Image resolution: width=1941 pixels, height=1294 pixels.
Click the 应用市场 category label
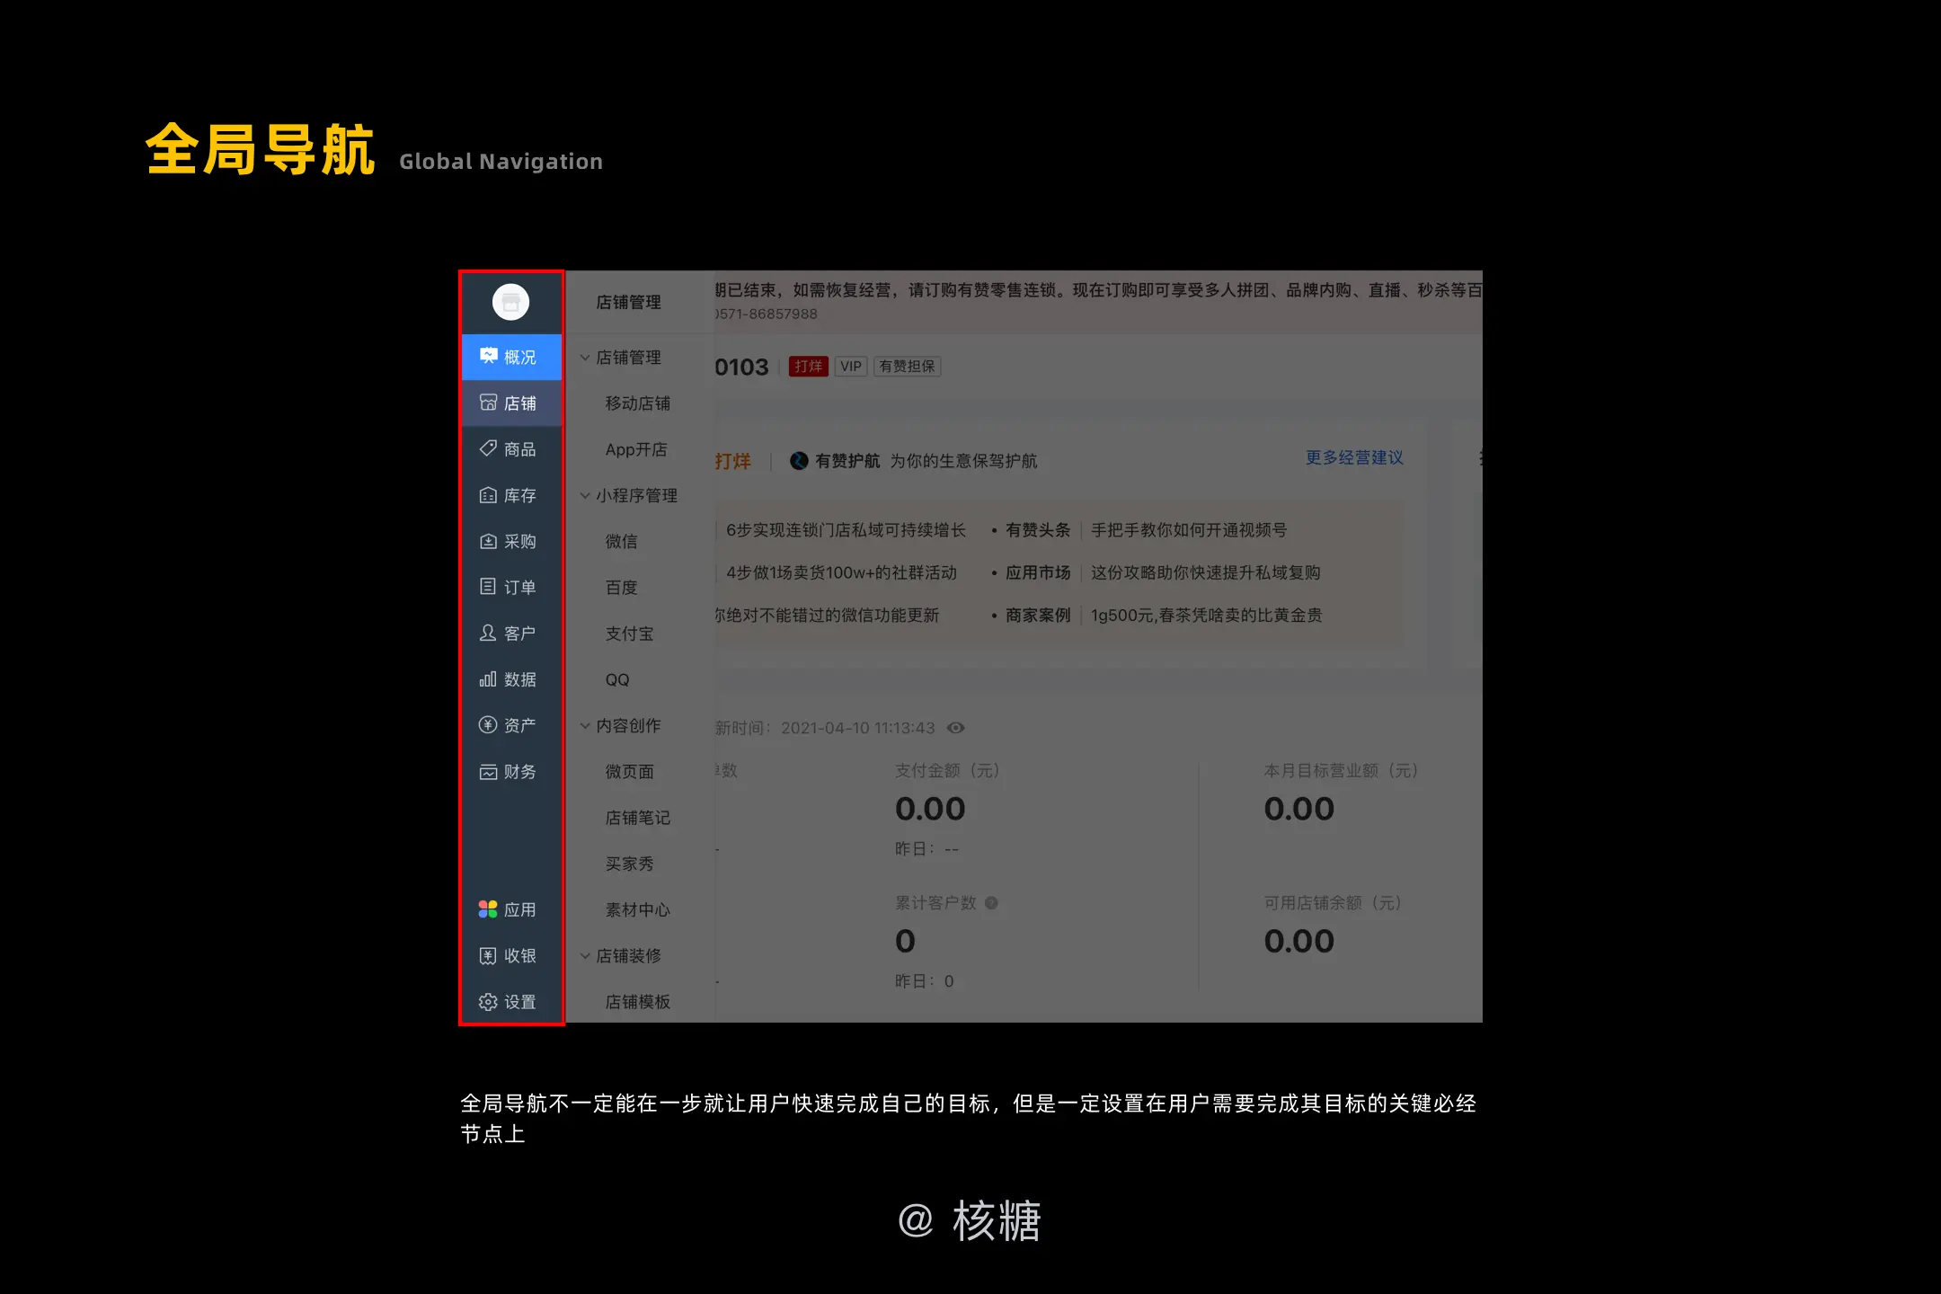[1038, 572]
